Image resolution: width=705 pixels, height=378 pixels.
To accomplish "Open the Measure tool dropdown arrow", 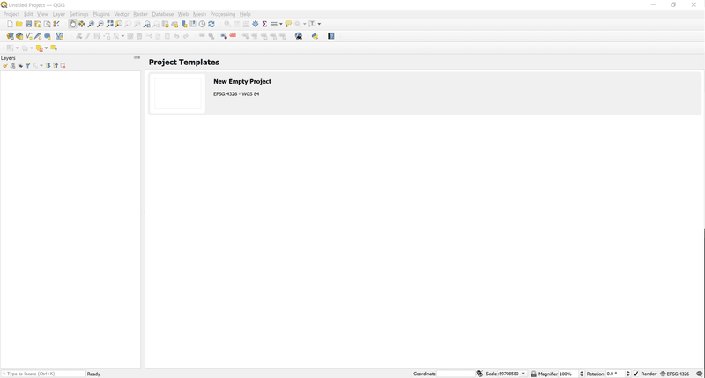I will (280, 24).
